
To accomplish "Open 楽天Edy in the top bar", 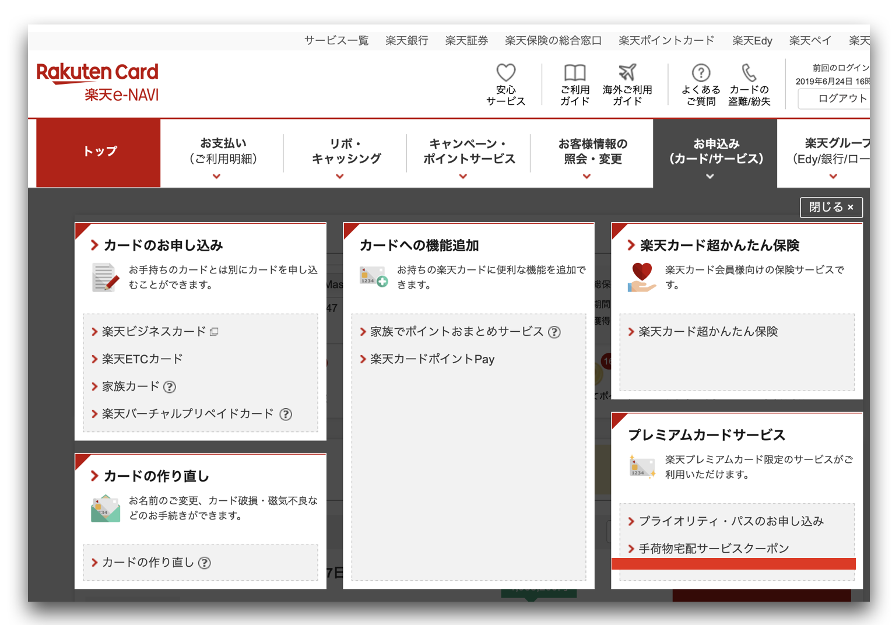I will [x=752, y=40].
